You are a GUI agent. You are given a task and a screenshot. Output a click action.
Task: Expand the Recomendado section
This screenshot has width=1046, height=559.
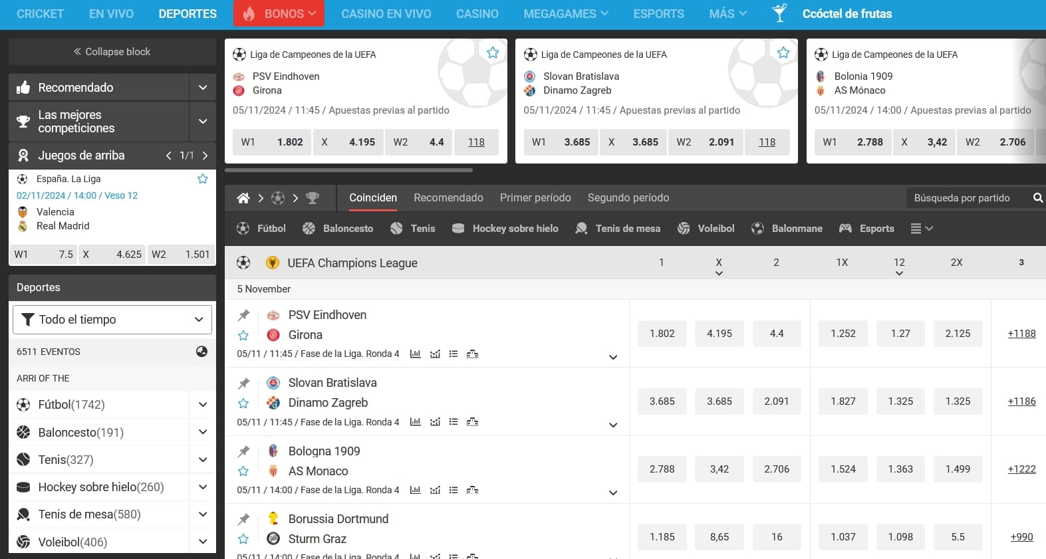click(203, 88)
